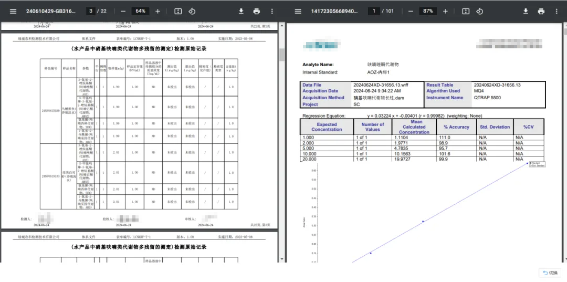Edit the 87% zoom level field
This screenshot has height=282, width=567.
428,11
